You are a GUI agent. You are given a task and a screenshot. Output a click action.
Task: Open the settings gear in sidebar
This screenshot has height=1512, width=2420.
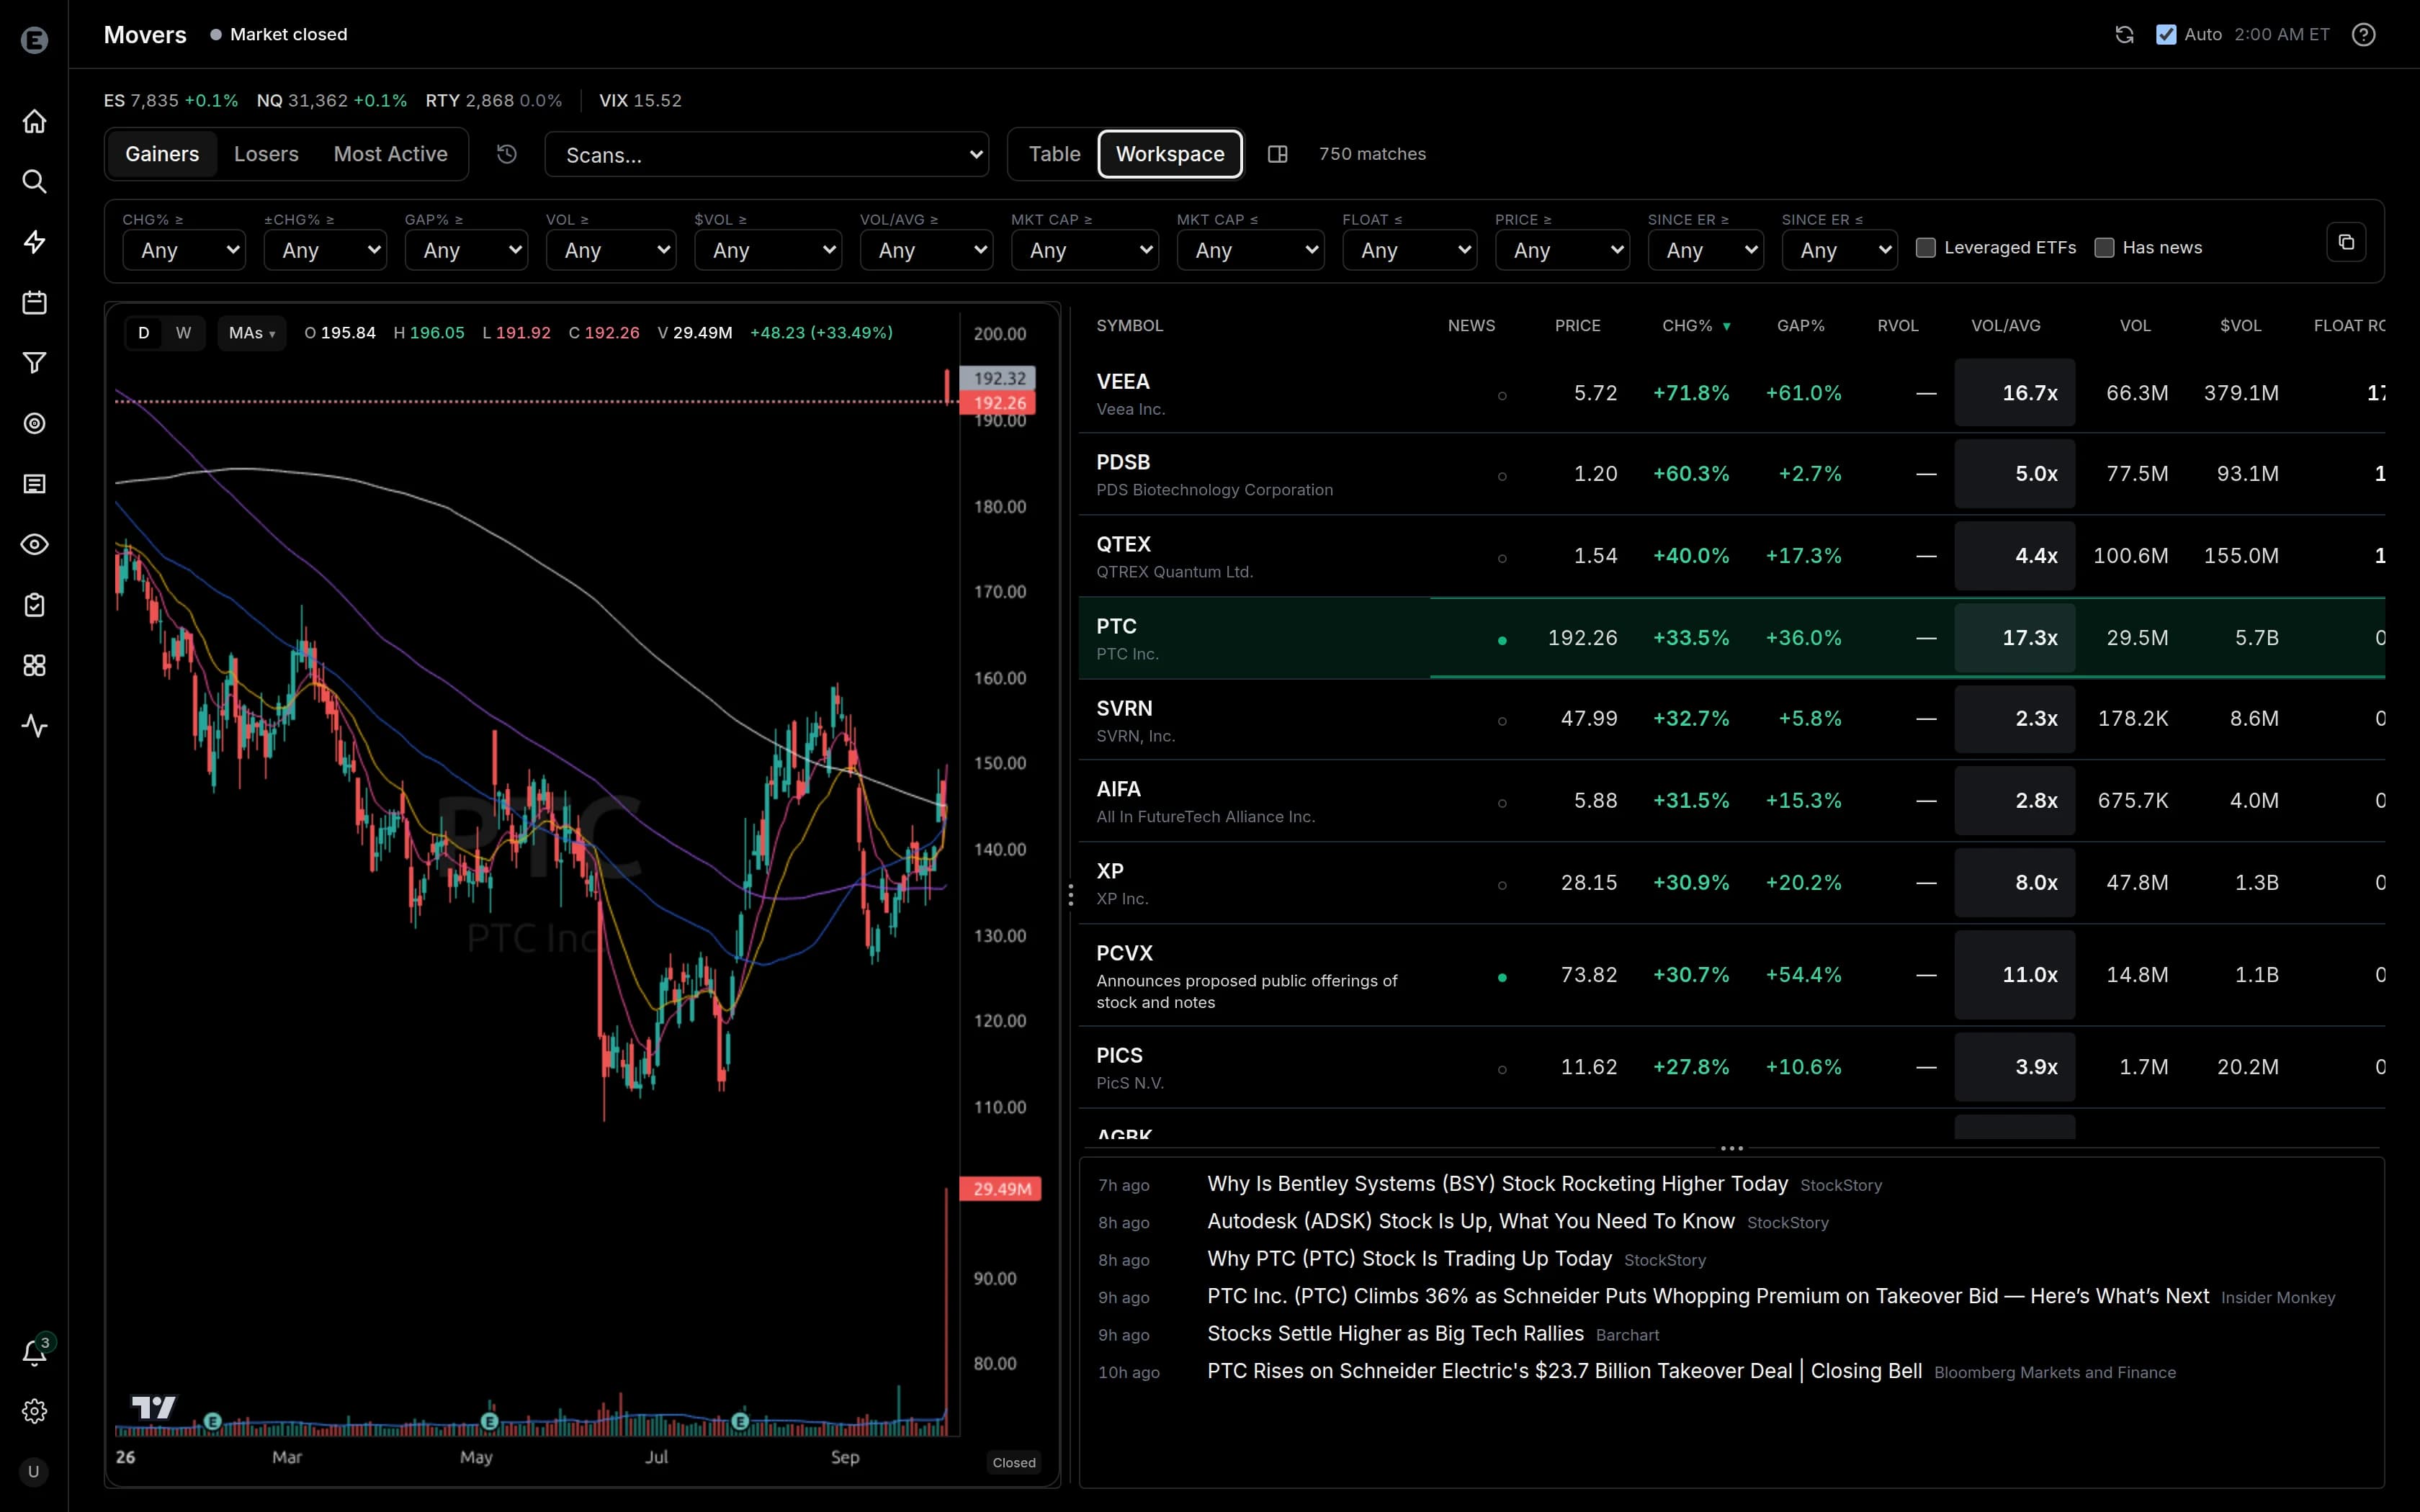(34, 1411)
